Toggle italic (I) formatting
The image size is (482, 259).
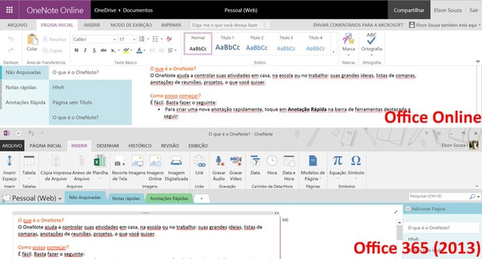[x=85, y=50]
